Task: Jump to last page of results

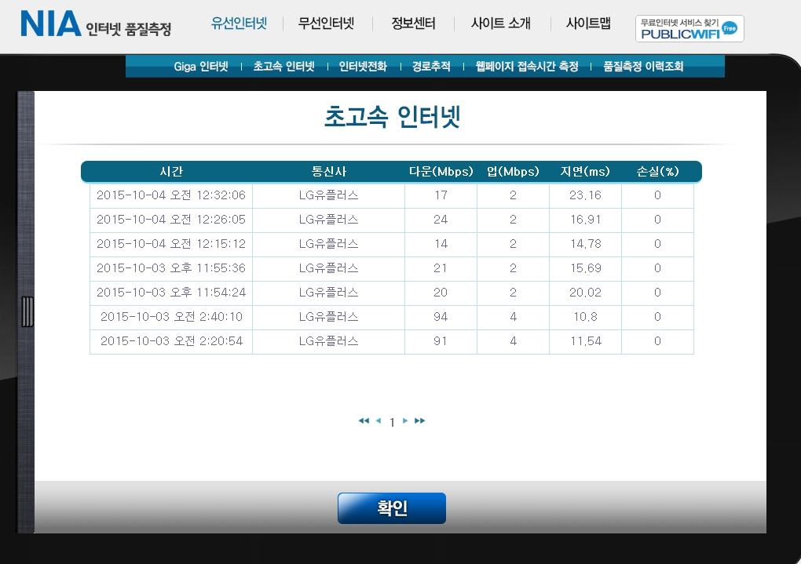Action: [x=420, y=420]
